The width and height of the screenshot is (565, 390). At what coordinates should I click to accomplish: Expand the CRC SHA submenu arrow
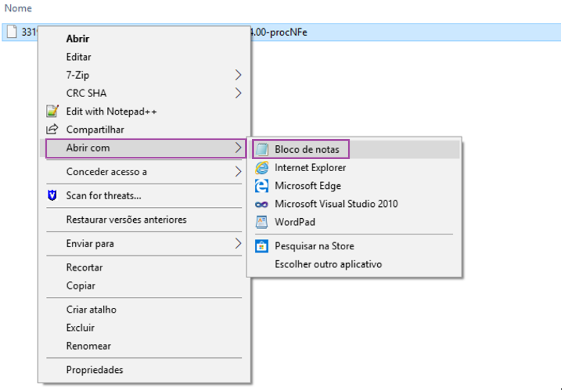click(238, 93)
